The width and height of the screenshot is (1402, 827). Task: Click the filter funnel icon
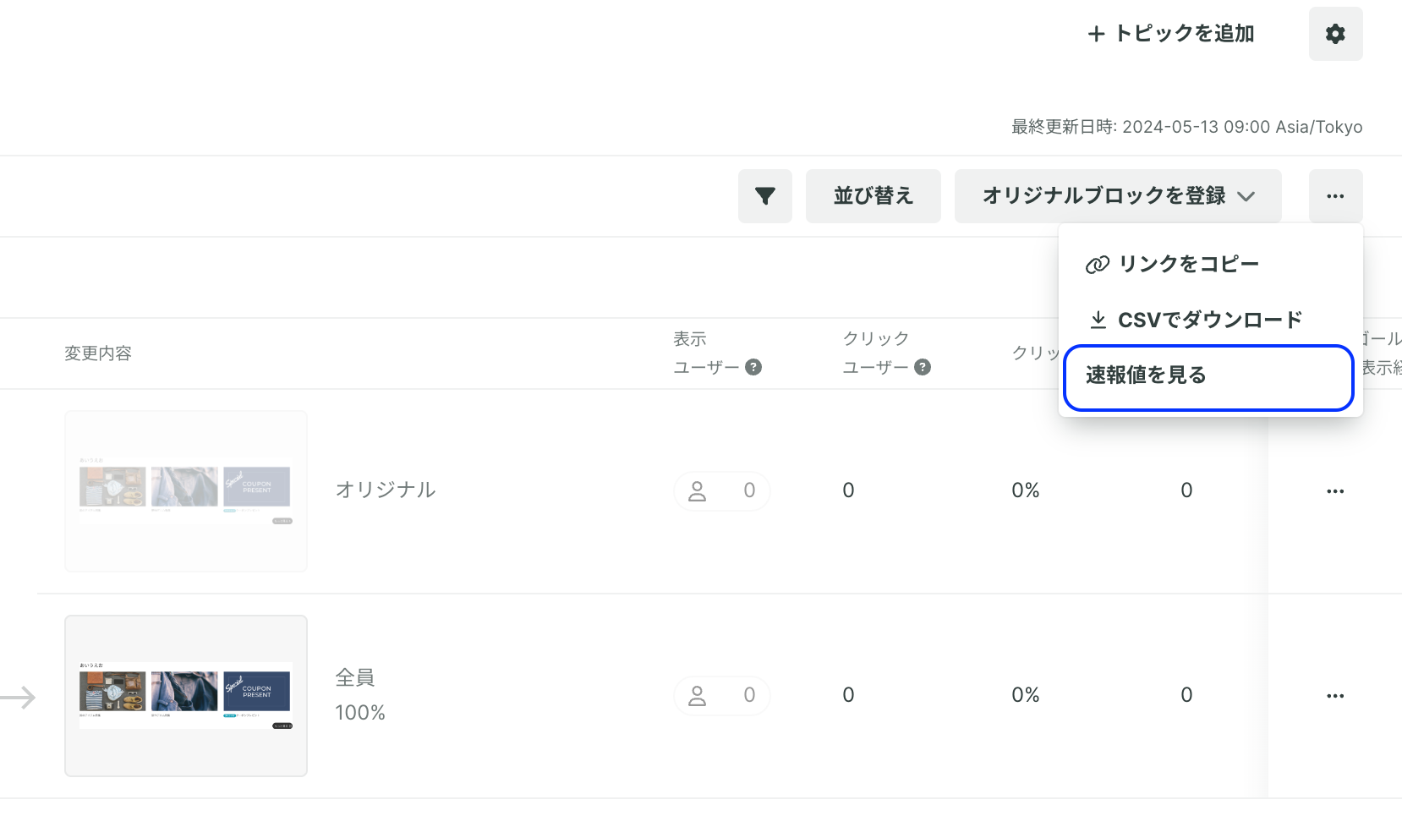coord(765,196)
